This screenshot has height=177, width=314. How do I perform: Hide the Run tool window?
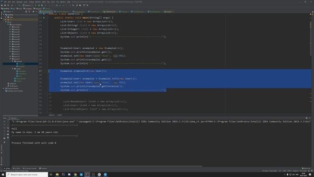310,118
